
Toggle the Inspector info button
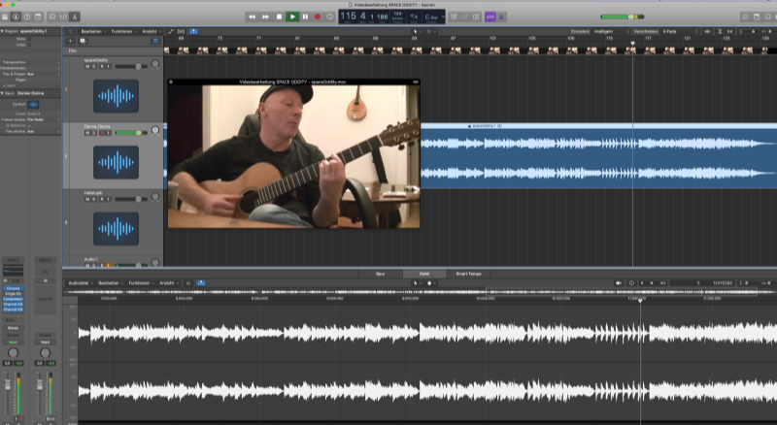(16, 16)
